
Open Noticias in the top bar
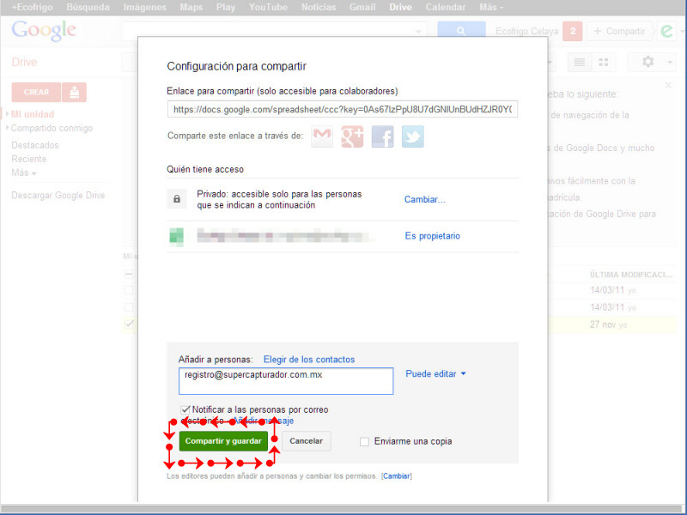[x=319, y=8]
